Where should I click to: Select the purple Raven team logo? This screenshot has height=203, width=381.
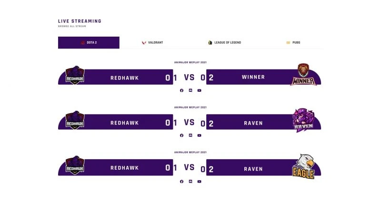(x=303, y=121)
